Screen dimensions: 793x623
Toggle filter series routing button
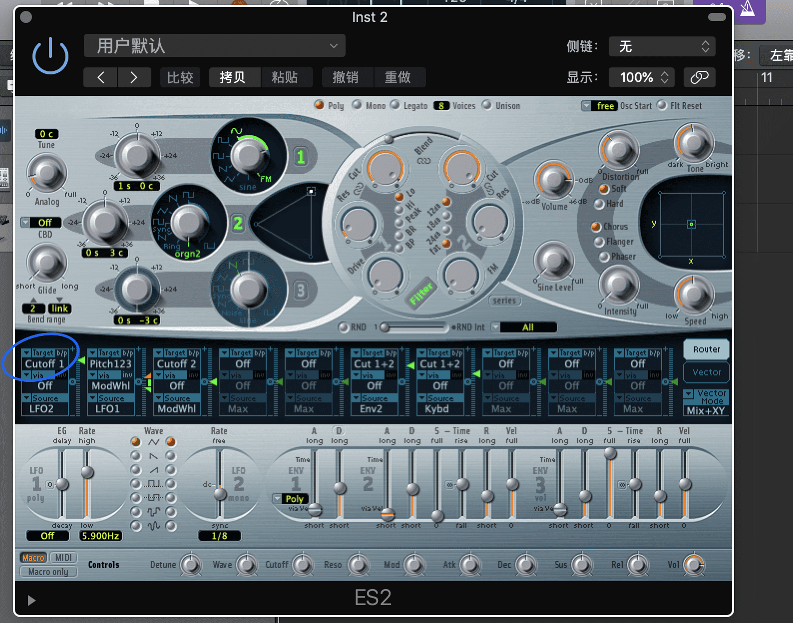pos(504,301)
